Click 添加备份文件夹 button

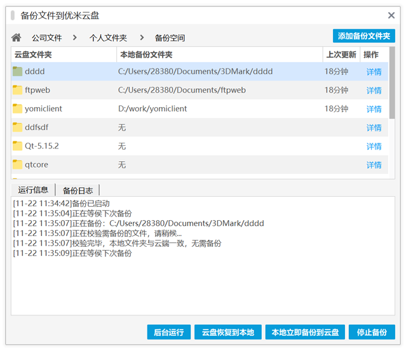pyautogui.click(x=363, y=36)
